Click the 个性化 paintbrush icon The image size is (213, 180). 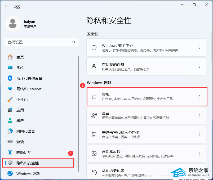(x=10, y=99)
